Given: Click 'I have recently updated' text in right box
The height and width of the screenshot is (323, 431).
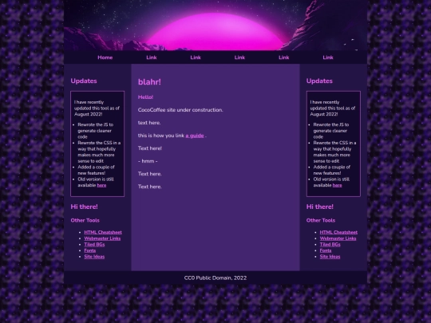Looking at the screenshot, I should tap(333, 108).
